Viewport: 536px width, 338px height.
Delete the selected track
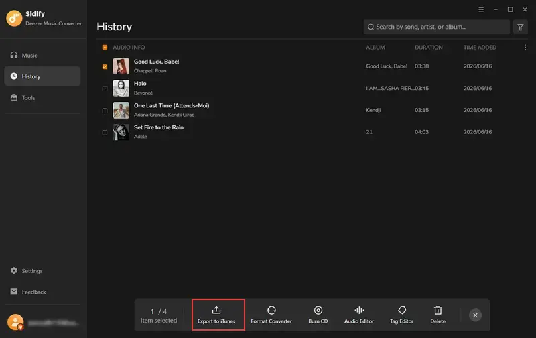tap(438, 315)
